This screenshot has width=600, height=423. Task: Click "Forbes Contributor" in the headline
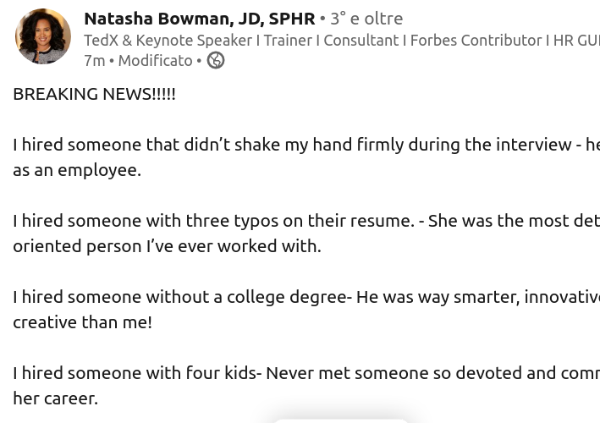[x=476, y=40]
